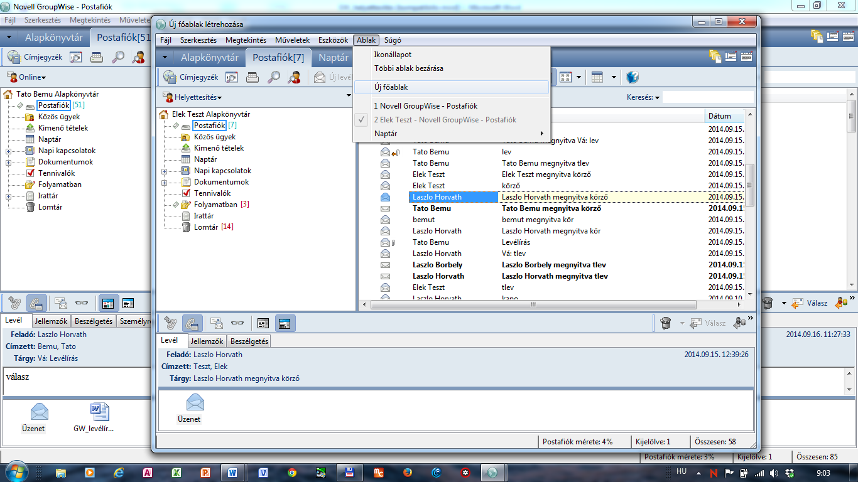858x482 pixels.
Task: Select Többi ablak bezárása menu entry
Action: 452,68
